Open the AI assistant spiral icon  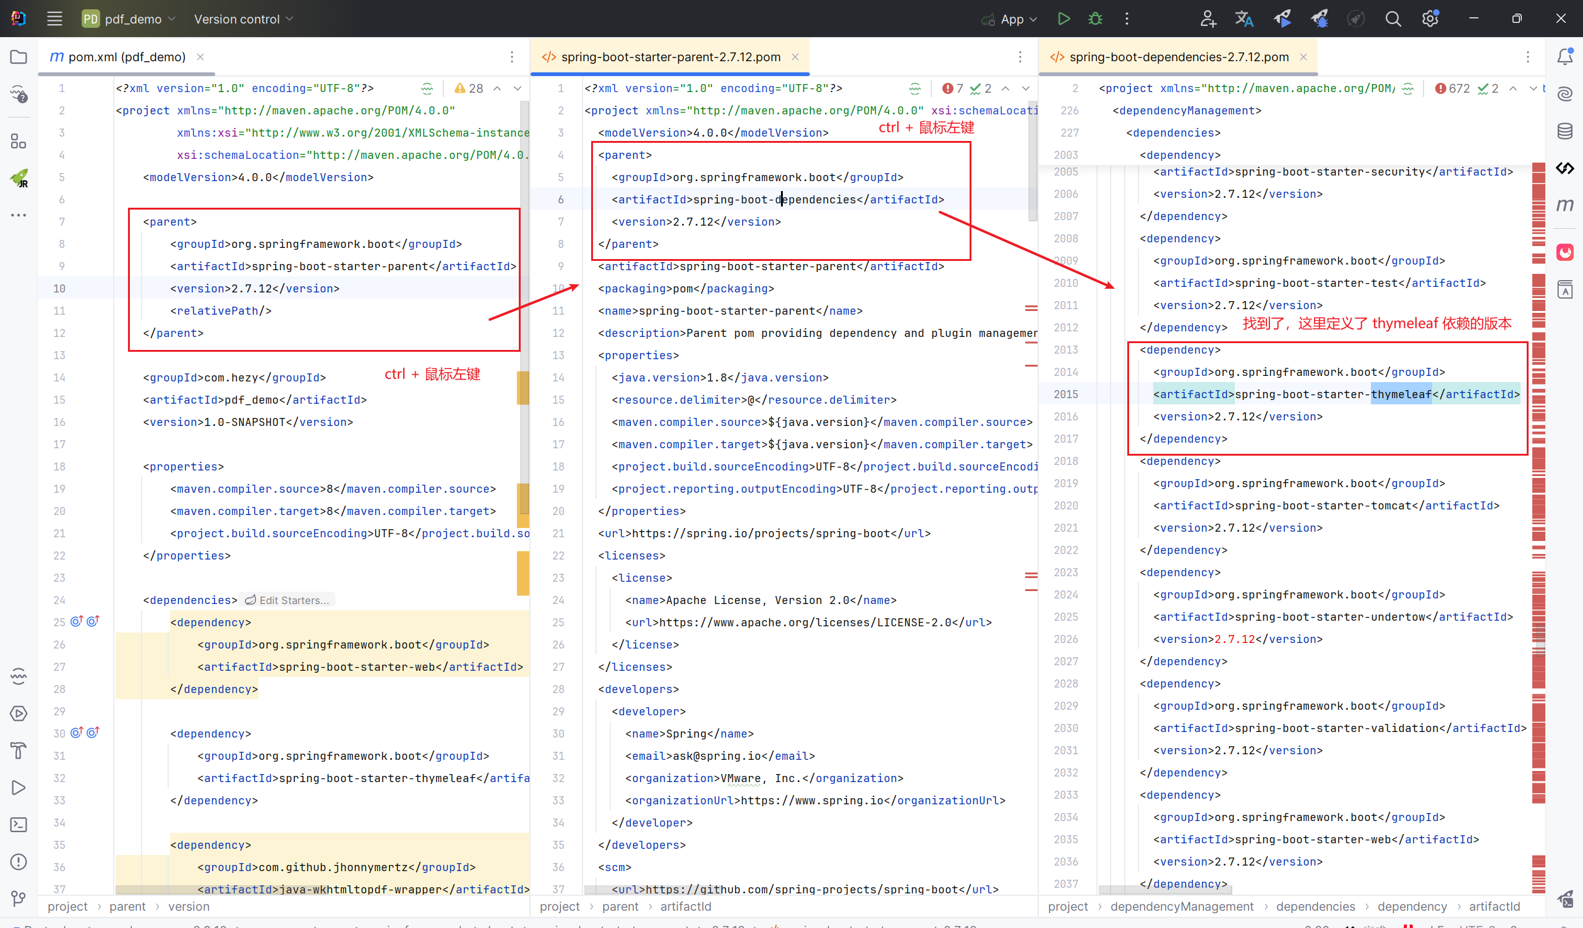coord(1565,94)
